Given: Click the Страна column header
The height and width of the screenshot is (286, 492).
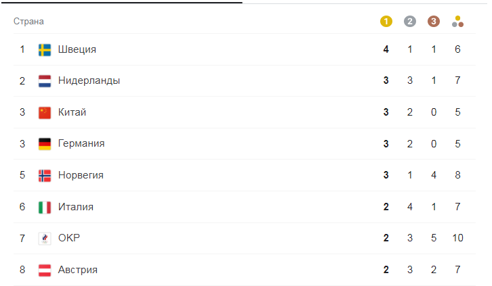Looking at the screenshot, I should pos(28,21).
